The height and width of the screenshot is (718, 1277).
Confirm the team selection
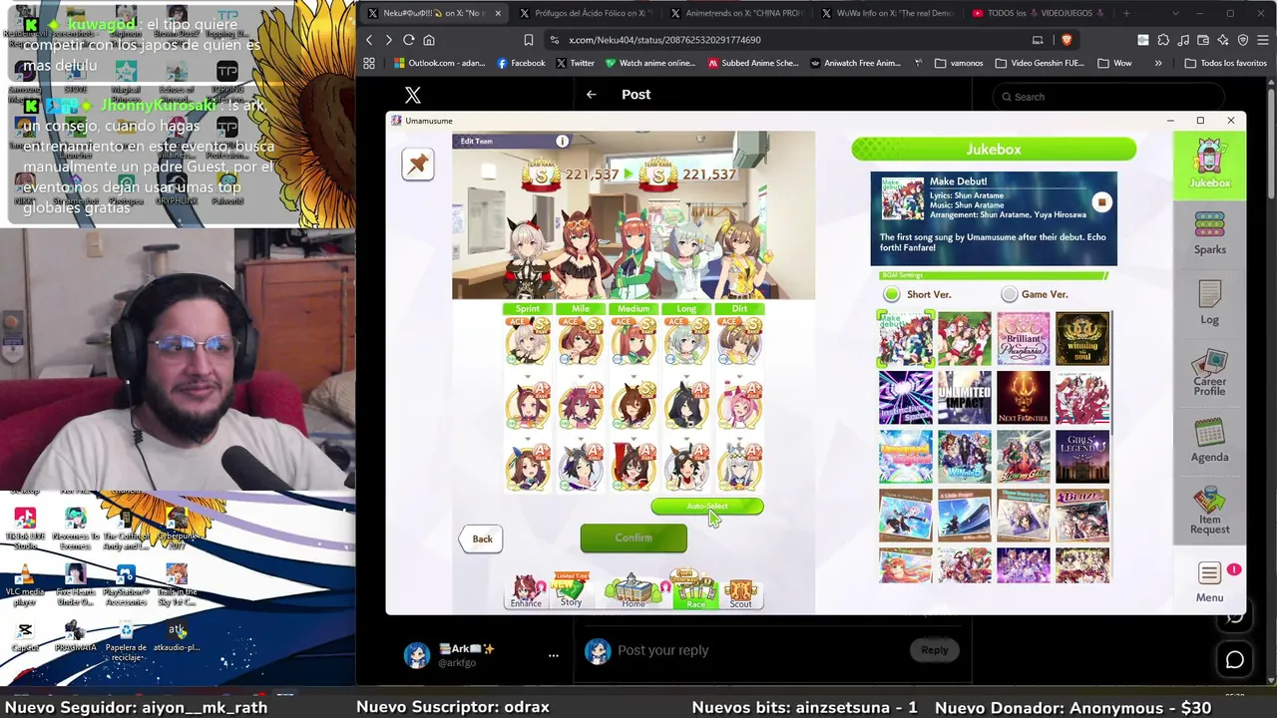tap(634, 538)
